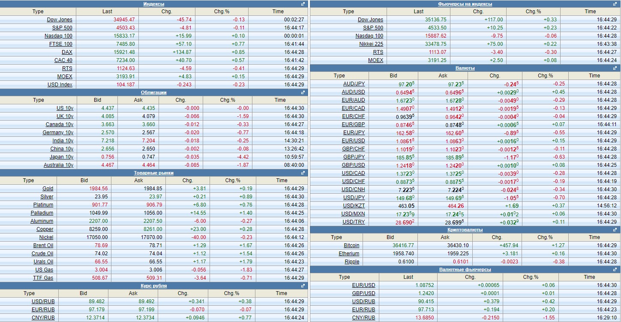Open EUR/RUB in Валютные фьючерсы table
The width and height of the screenshot is (621, 322).
click(363, 310)
